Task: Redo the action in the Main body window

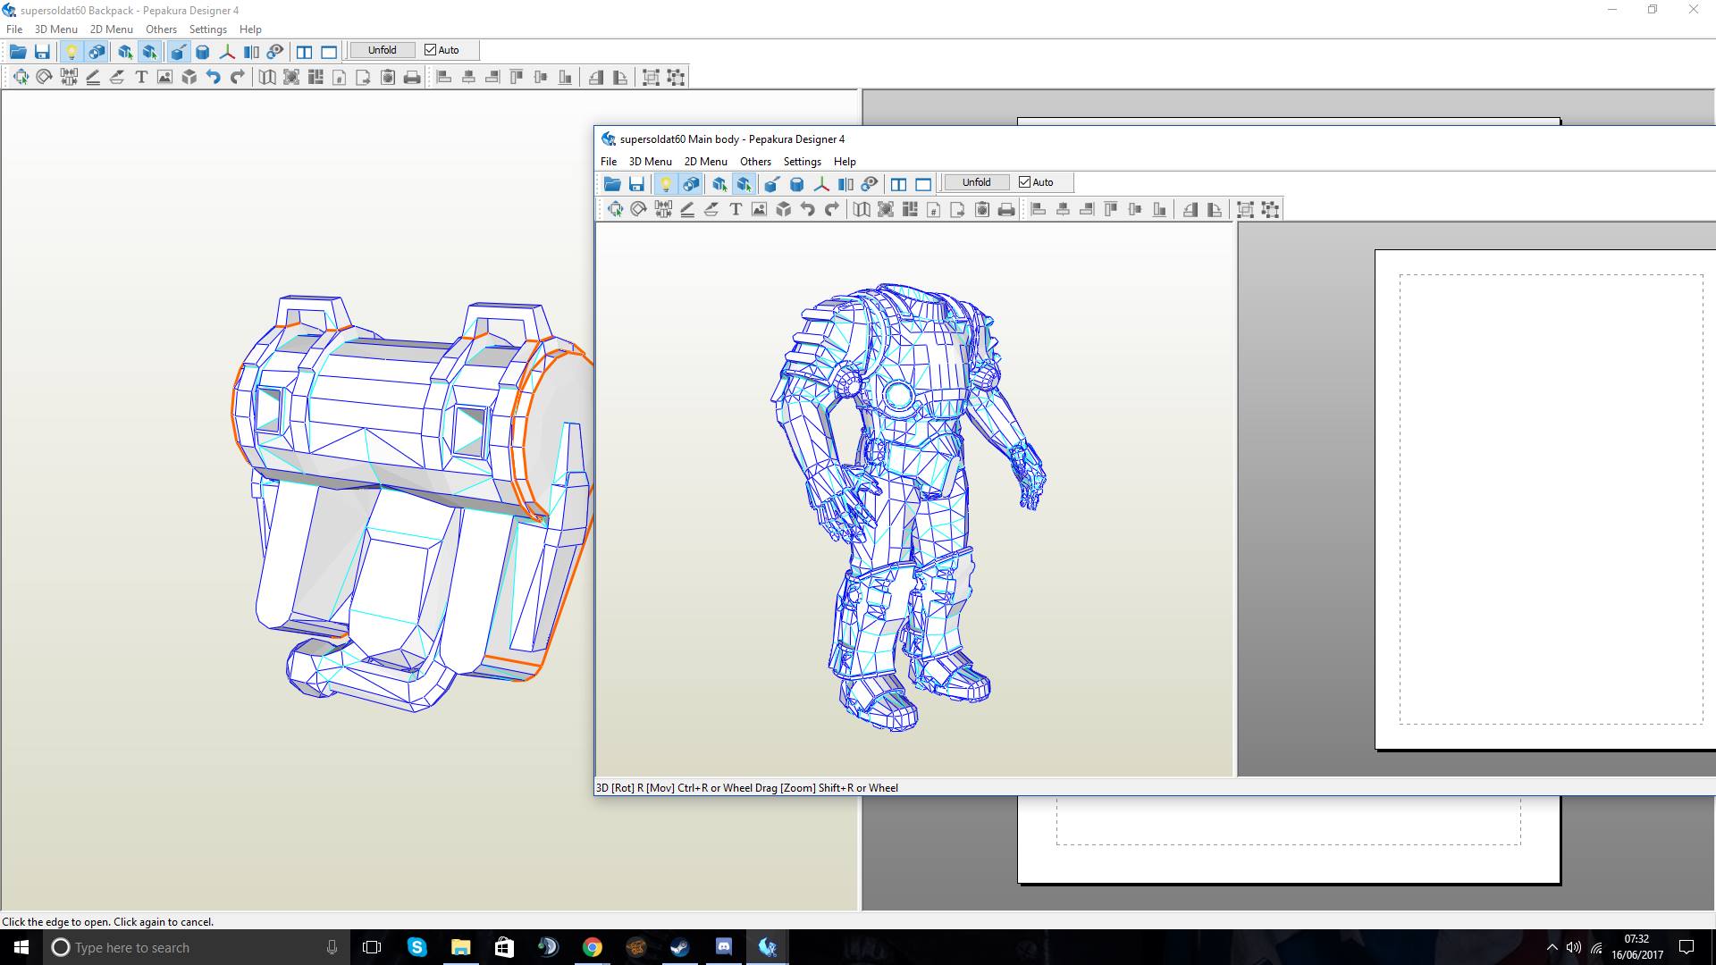Action: pos(832,209)
